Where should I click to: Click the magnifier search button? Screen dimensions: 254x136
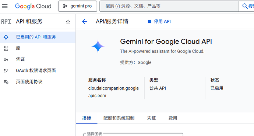click(247, 6)
